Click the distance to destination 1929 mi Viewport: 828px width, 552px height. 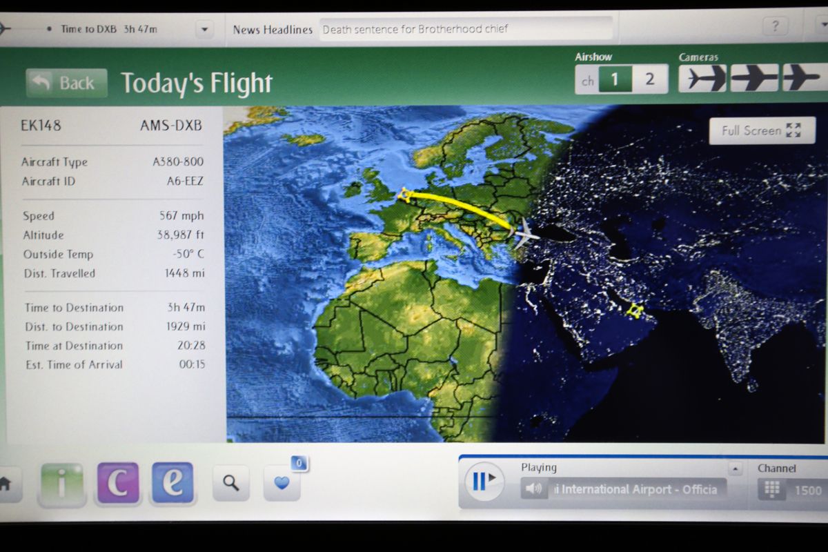(x=185, y=326)
